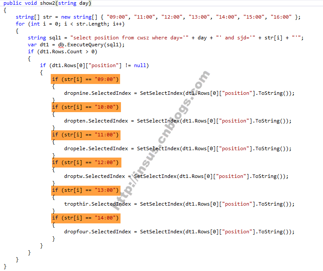Click the "16:00" string in array

pos(281,17)
